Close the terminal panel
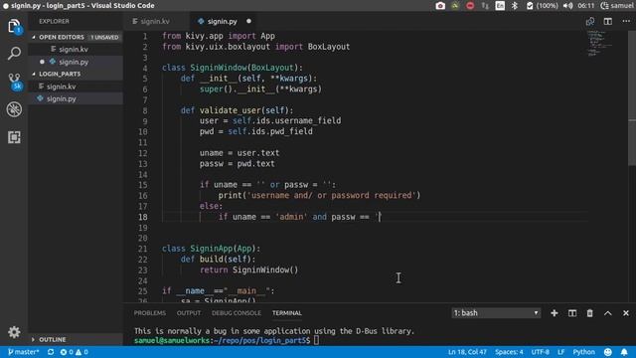 click(x=626, y=313)
